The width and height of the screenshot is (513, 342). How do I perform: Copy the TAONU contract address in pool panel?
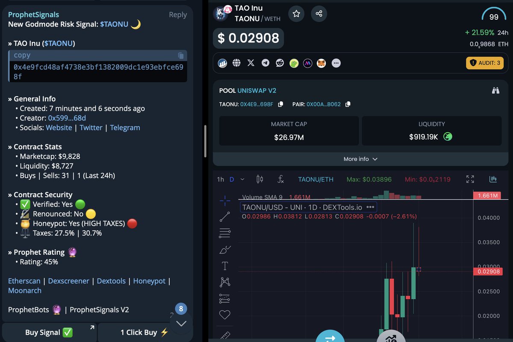point(280,104)
